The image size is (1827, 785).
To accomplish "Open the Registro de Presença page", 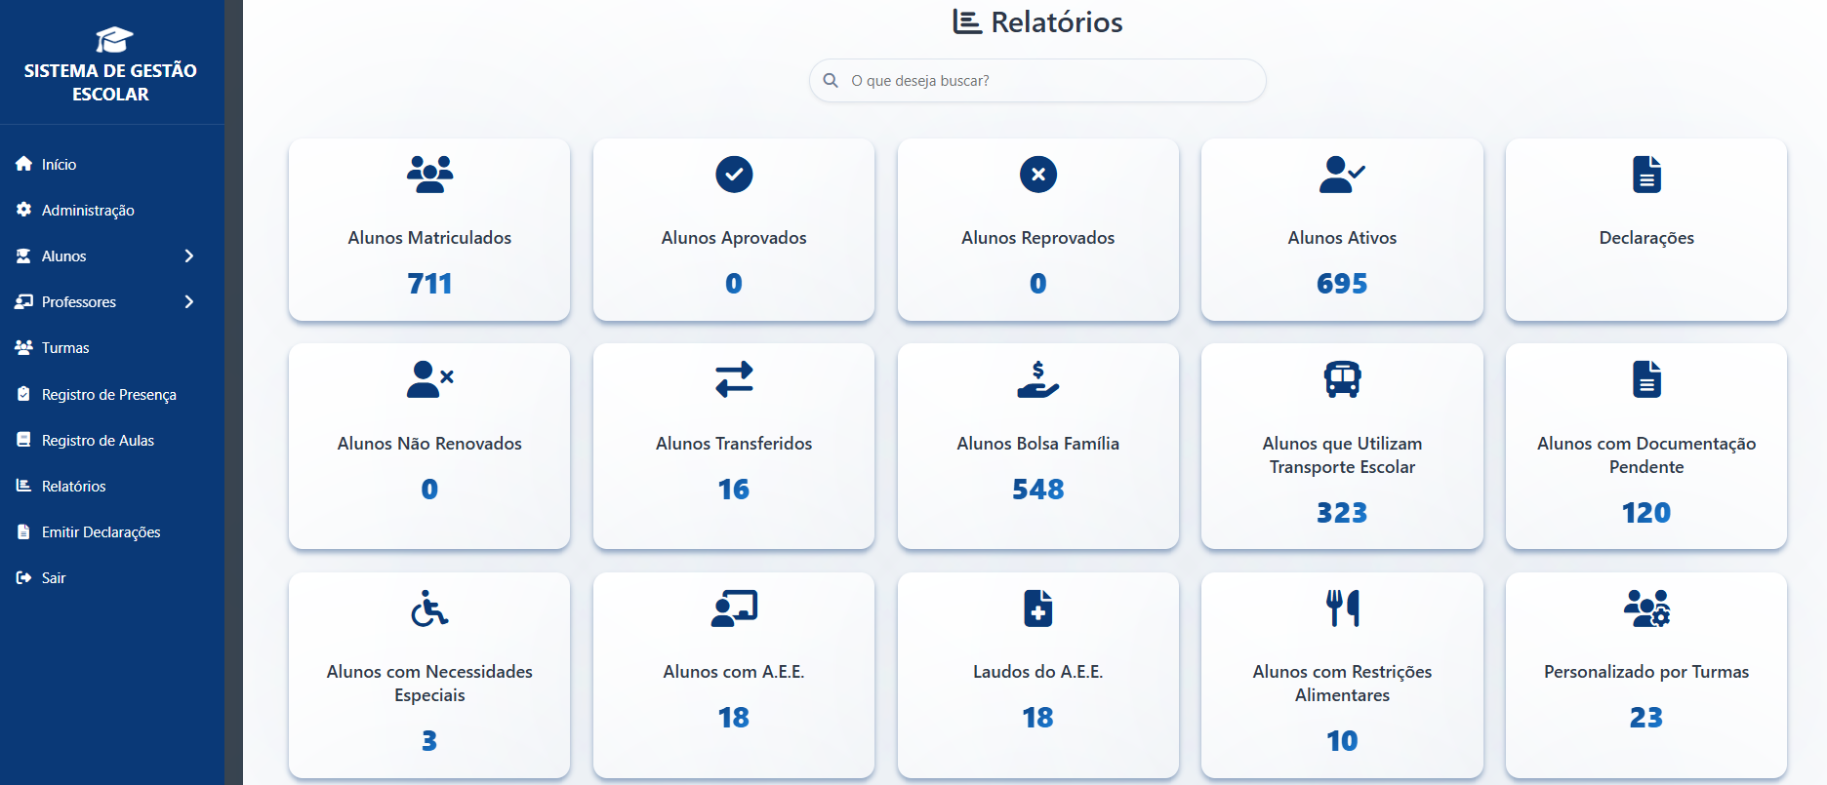I will 109,394.
